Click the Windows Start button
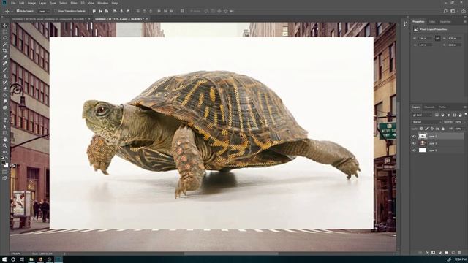468x263 pixels. pyautogui.click(x=4, y=259)
